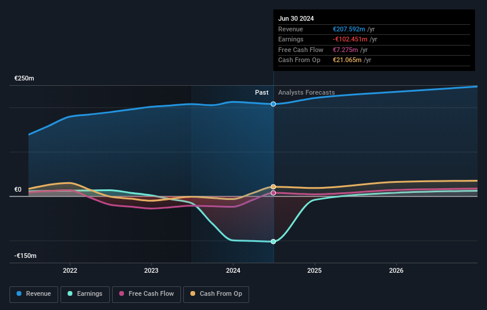This screenshot has width=487, height=310.
Task: Click the blue Revenue legend dot
Action: point(19,293)
